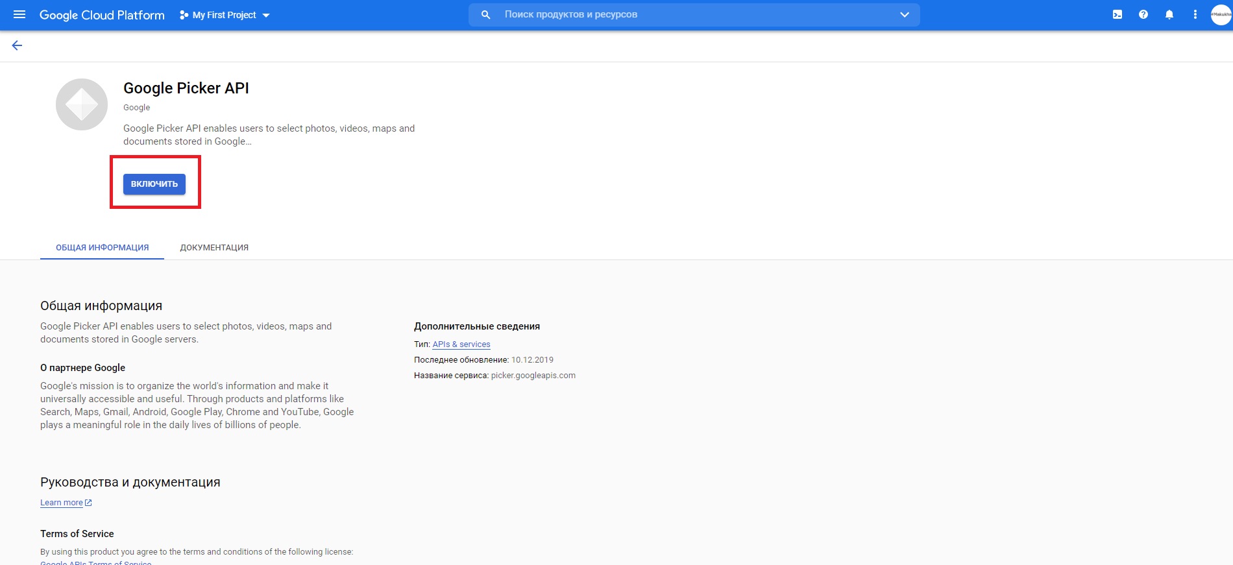Click the Google Picker API logo
The image size is (1233, 565).
[82, 104]
